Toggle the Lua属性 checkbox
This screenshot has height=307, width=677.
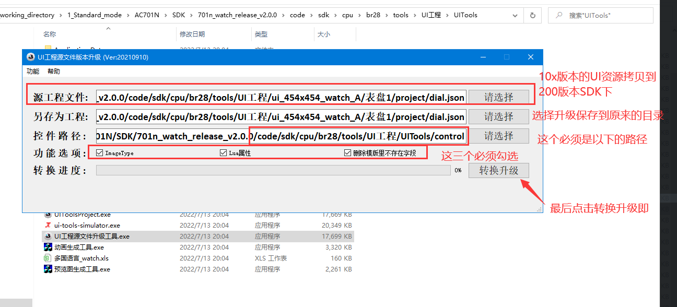tap(224, 153)
